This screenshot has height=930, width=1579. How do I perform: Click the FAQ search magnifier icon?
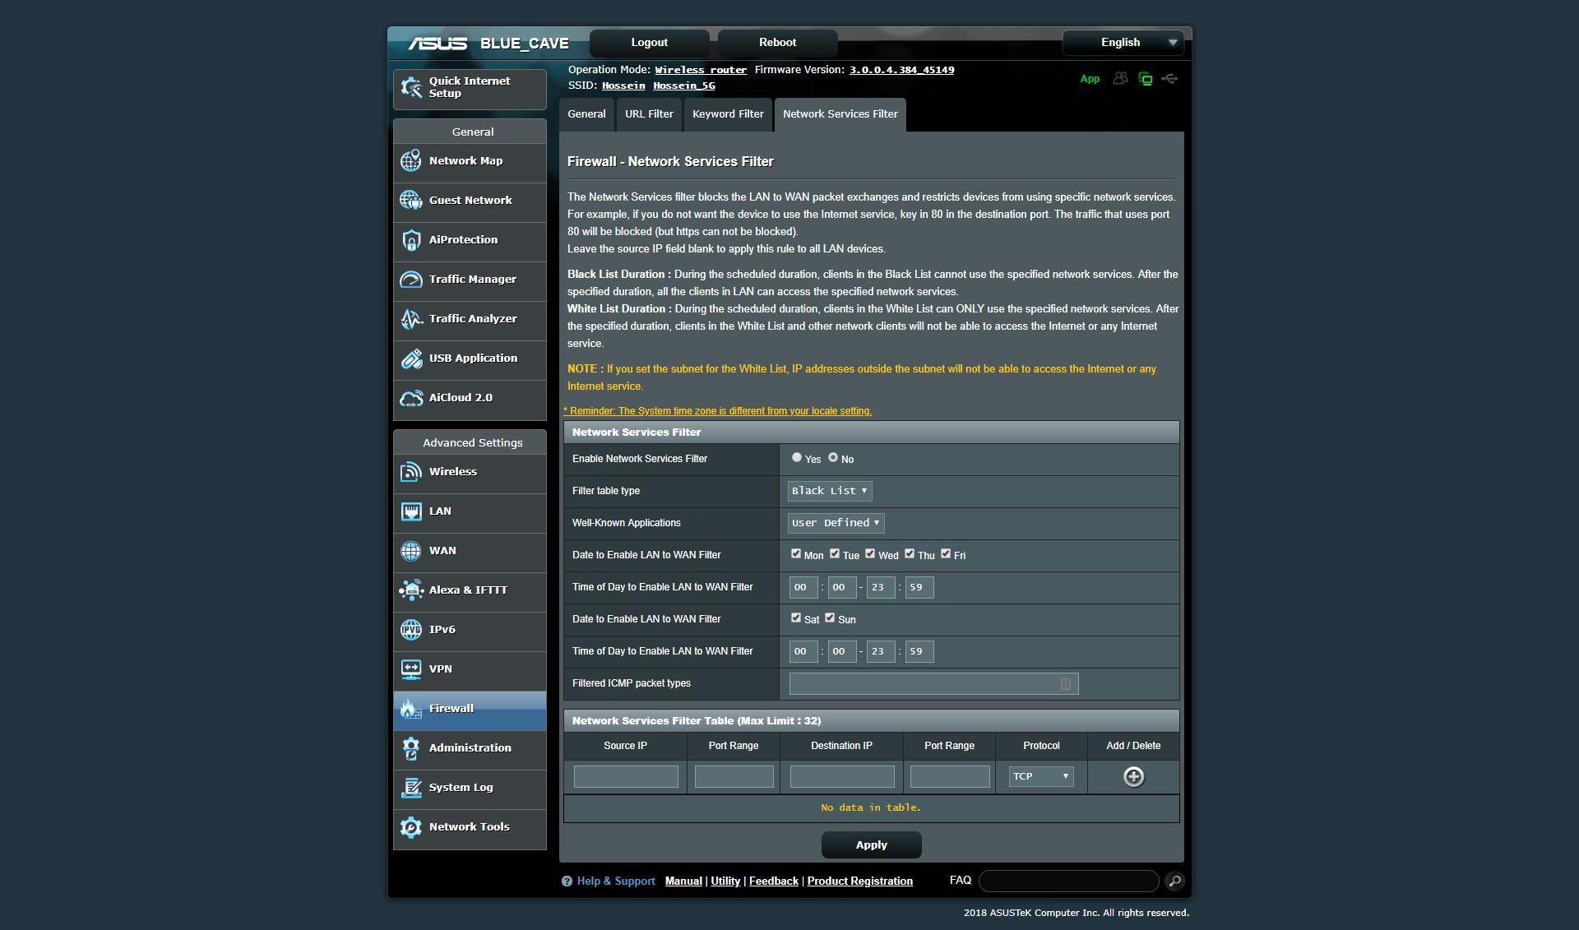click(1174, 881)
